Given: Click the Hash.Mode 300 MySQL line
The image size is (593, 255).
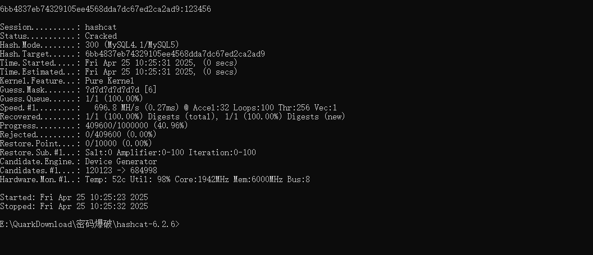Looking at the screenshot, I should coord(89,45).
